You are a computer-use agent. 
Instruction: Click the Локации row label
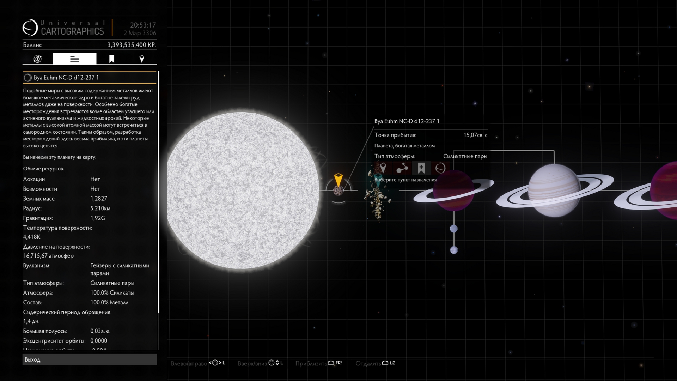[x=34, y=179]
